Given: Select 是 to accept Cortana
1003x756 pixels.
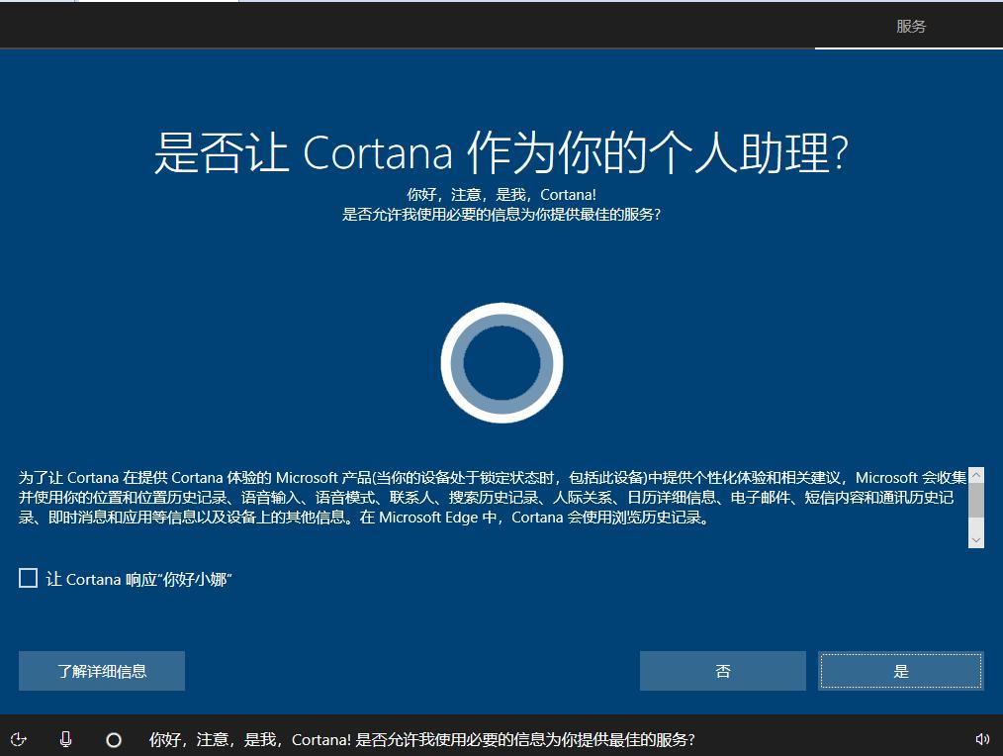Looking at the screenshot, I should point(899,671).
